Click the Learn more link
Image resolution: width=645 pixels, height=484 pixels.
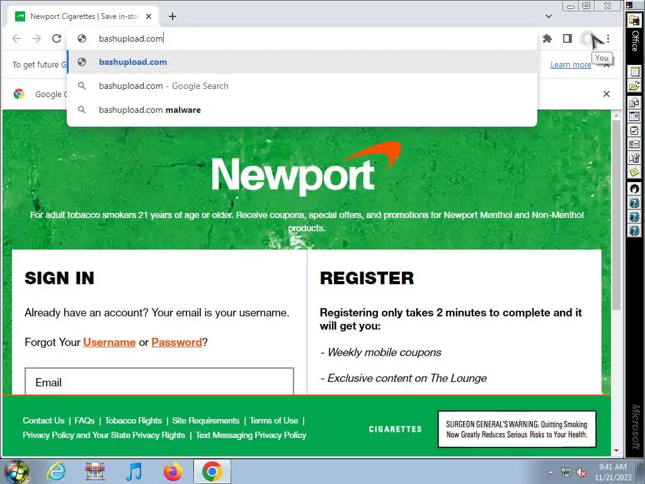tap(571, 65)
